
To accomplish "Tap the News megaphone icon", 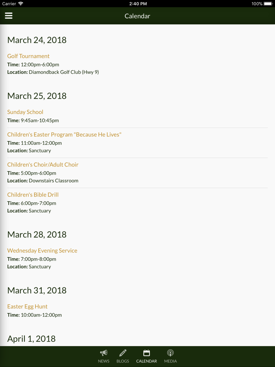I will click(104, 353).
